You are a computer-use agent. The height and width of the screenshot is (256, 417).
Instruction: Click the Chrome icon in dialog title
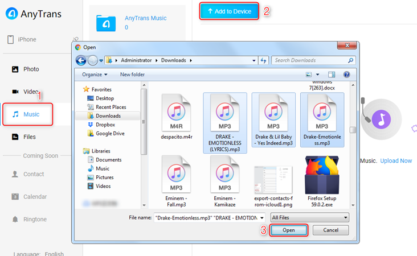pos(78,47)
